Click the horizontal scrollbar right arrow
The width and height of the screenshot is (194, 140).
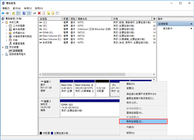(x=154, y=74)
